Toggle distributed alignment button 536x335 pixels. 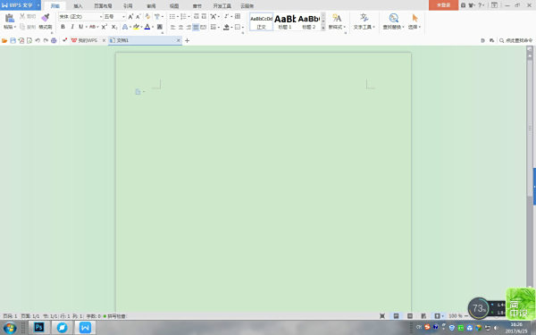pyautogui.click(x=204, y=27)
